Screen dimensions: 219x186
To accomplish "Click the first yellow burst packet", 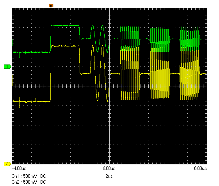I will click(x=130, y=74).
